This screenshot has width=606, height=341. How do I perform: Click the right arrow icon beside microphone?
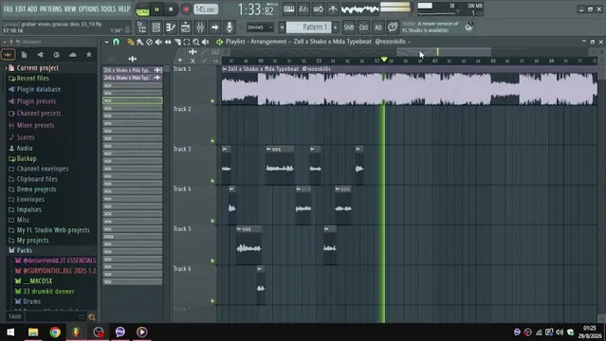[x=215, y=27]
